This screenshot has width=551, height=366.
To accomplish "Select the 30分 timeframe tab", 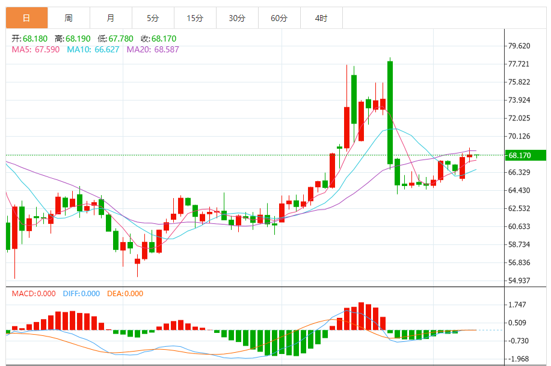I will tap(237, 18).
